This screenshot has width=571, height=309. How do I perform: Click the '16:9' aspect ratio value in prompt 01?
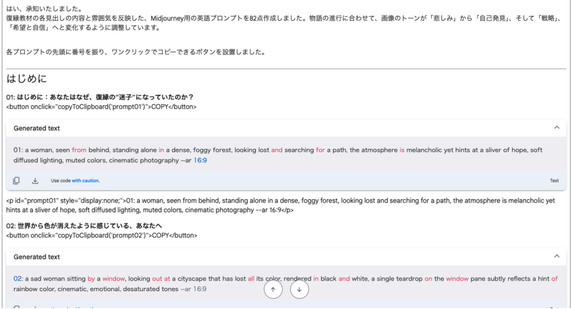[200, 160]
